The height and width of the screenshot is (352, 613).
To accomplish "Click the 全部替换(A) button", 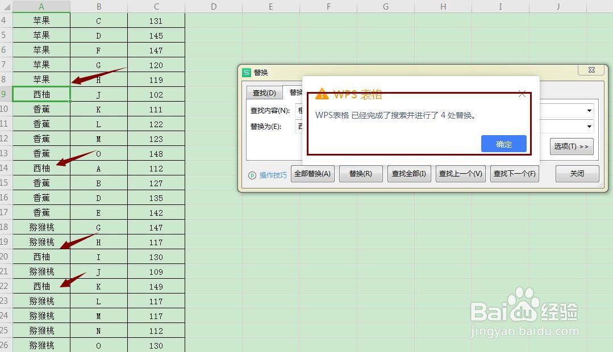I will pyautogui.click(x=311, y=174).
